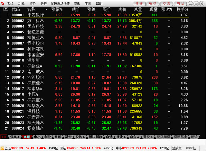
Task: Select stock row 中冠A
Action: tap(96, 94)
